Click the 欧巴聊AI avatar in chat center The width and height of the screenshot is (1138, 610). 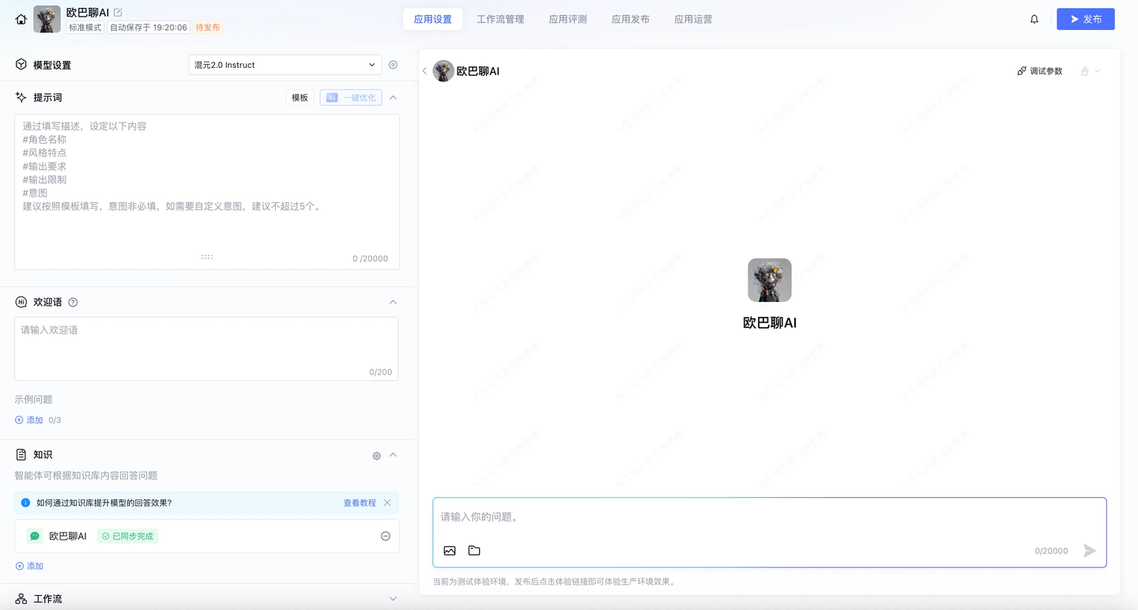[770, 280]
